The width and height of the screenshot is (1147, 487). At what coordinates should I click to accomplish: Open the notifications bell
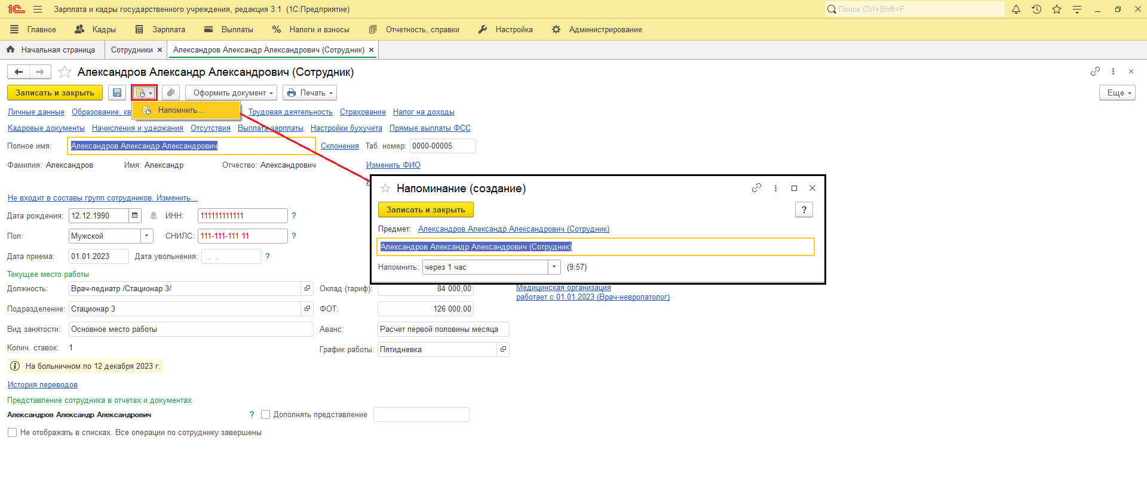(x=1016, y=10)
